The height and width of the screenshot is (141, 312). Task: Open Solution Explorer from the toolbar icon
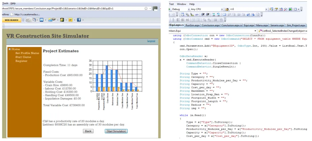tap(271, 9)
